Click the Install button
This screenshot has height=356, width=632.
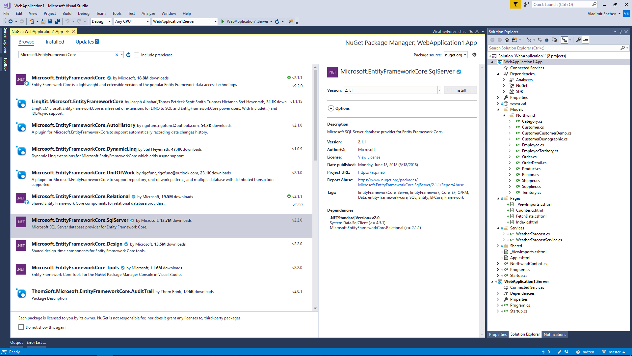point(460,90)
